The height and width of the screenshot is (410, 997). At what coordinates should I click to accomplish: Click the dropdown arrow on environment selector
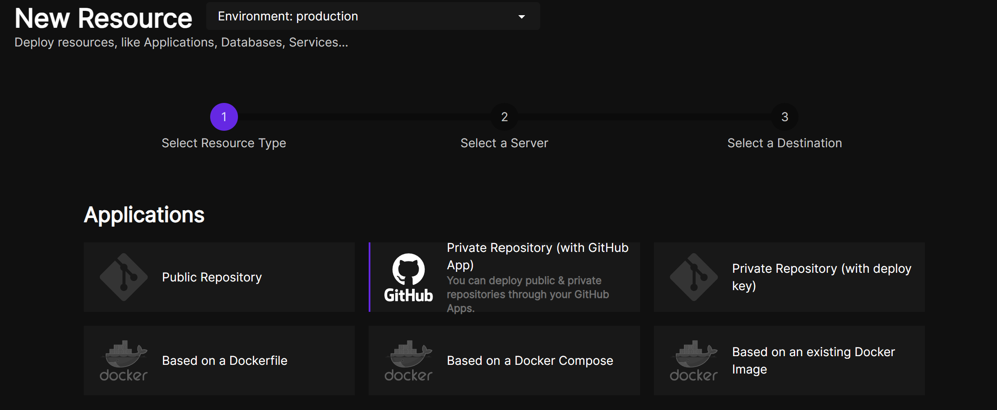coord(521,16)
